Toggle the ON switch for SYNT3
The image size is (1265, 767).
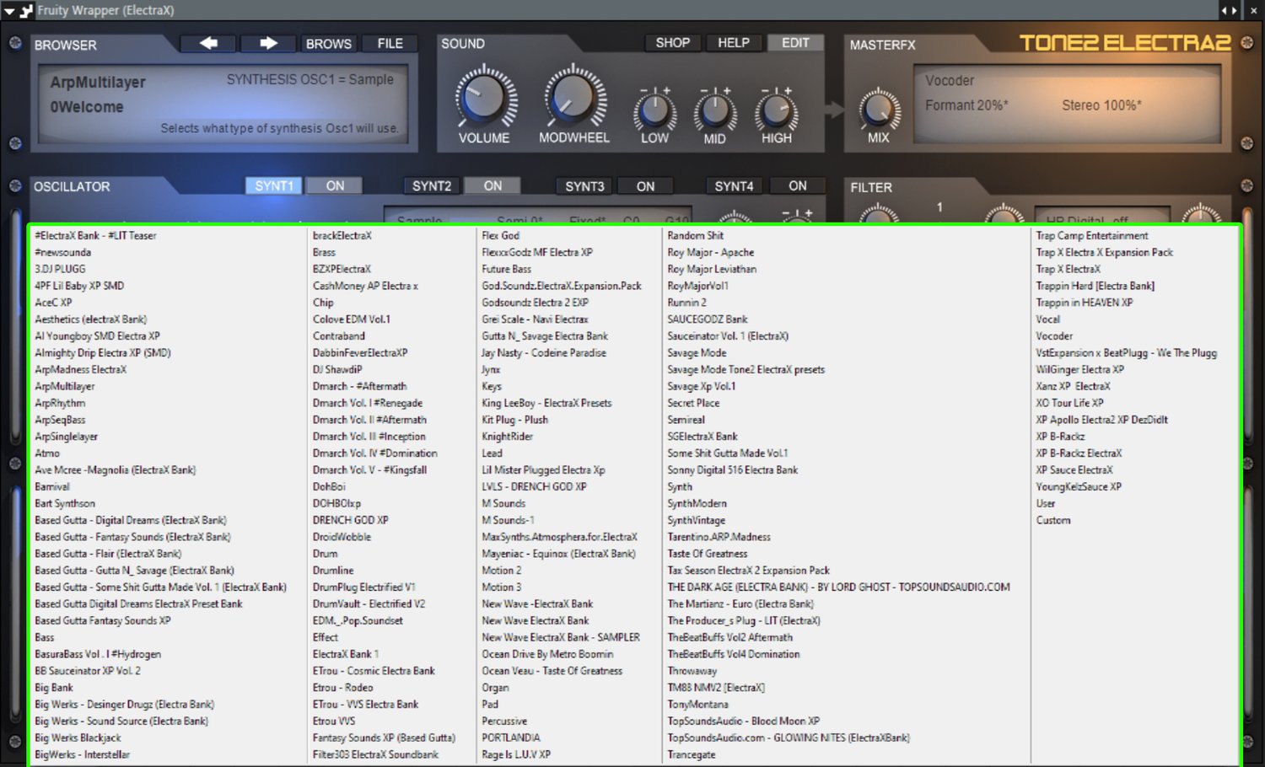tap(645, 185)
